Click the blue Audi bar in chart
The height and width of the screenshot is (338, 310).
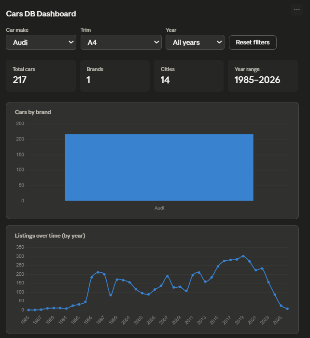point(159,167)
